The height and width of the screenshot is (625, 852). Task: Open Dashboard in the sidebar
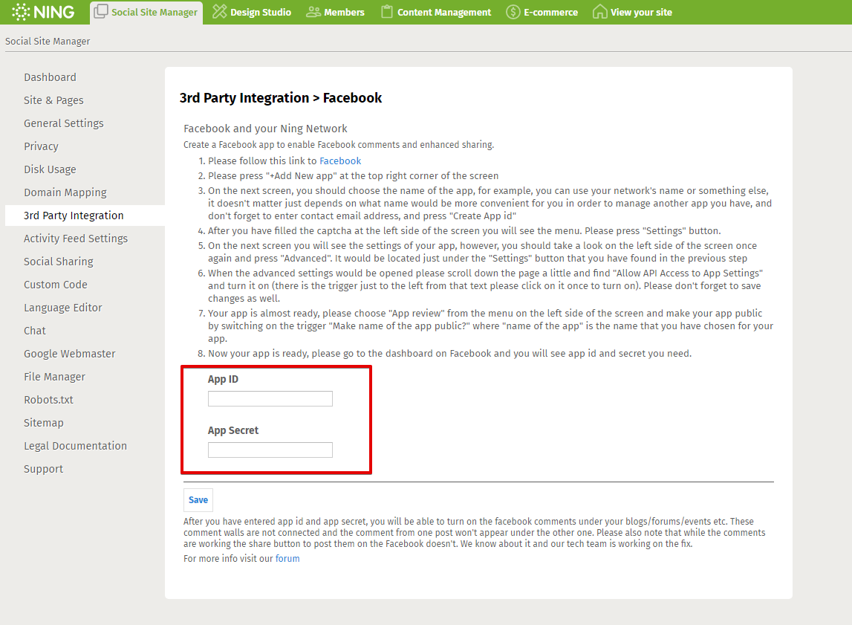coord(50,77)
